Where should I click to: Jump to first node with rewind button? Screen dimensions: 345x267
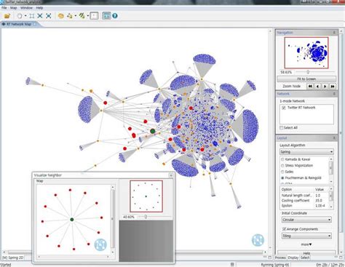click(310, 86)
